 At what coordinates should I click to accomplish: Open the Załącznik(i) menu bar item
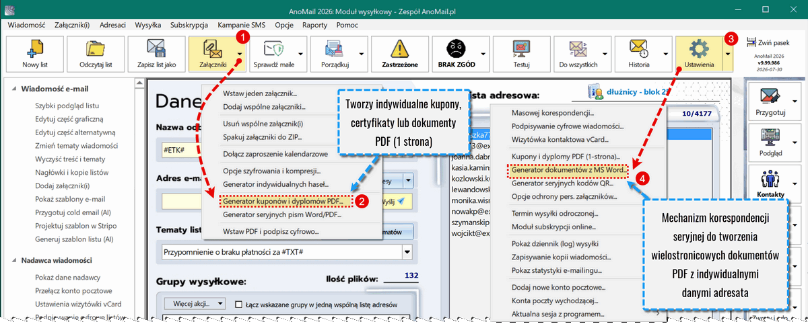[x=72, y=24]
